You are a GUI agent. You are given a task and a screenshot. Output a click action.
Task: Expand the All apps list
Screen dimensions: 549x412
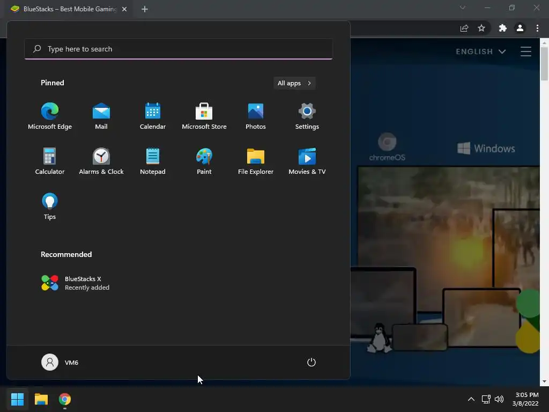click(x=294, y=83)
